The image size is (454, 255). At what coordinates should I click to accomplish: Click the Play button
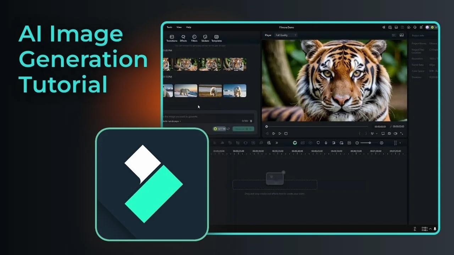[280, 134]
